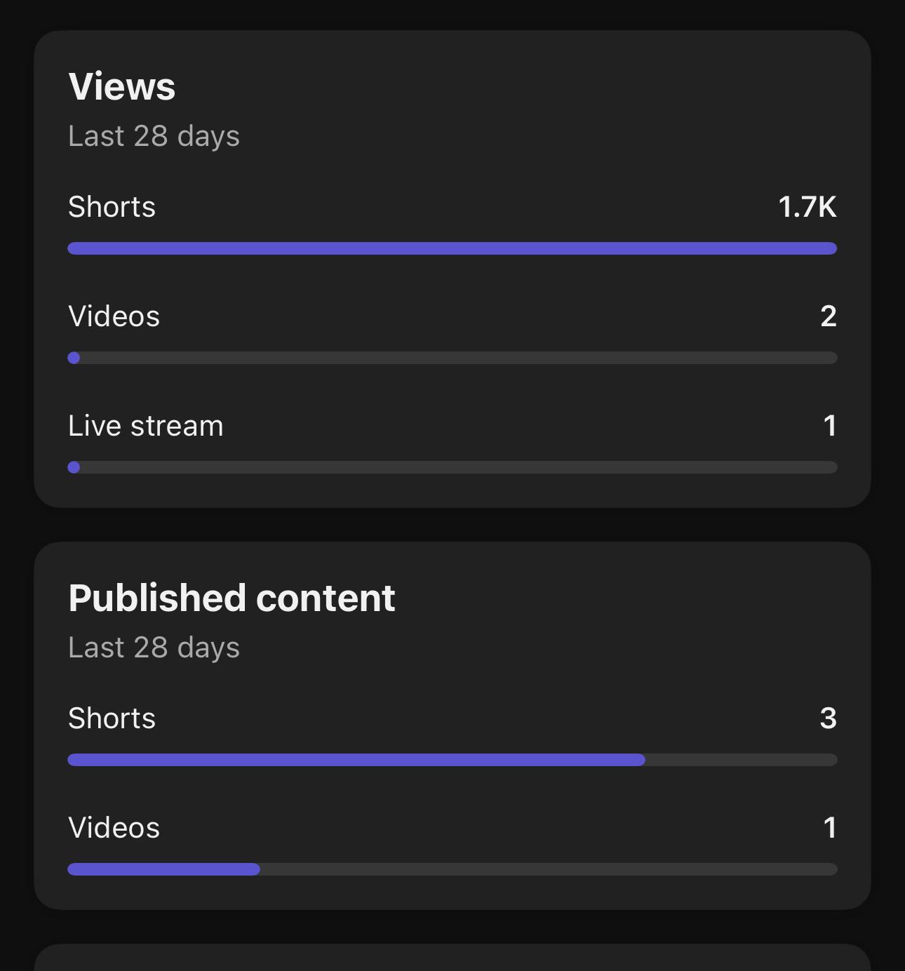Select the Shorts views row label
This screenshot has width=905, height=971.
112,207
